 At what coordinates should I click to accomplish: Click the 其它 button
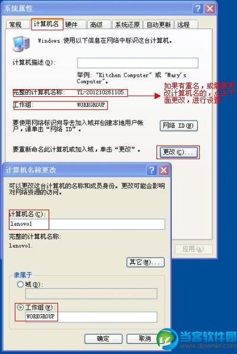[x=146, y=263]
